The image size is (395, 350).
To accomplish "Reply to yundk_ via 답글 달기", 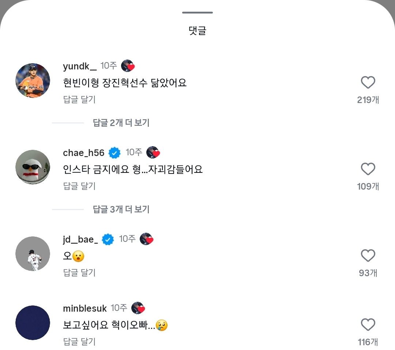I will point(79,99).
